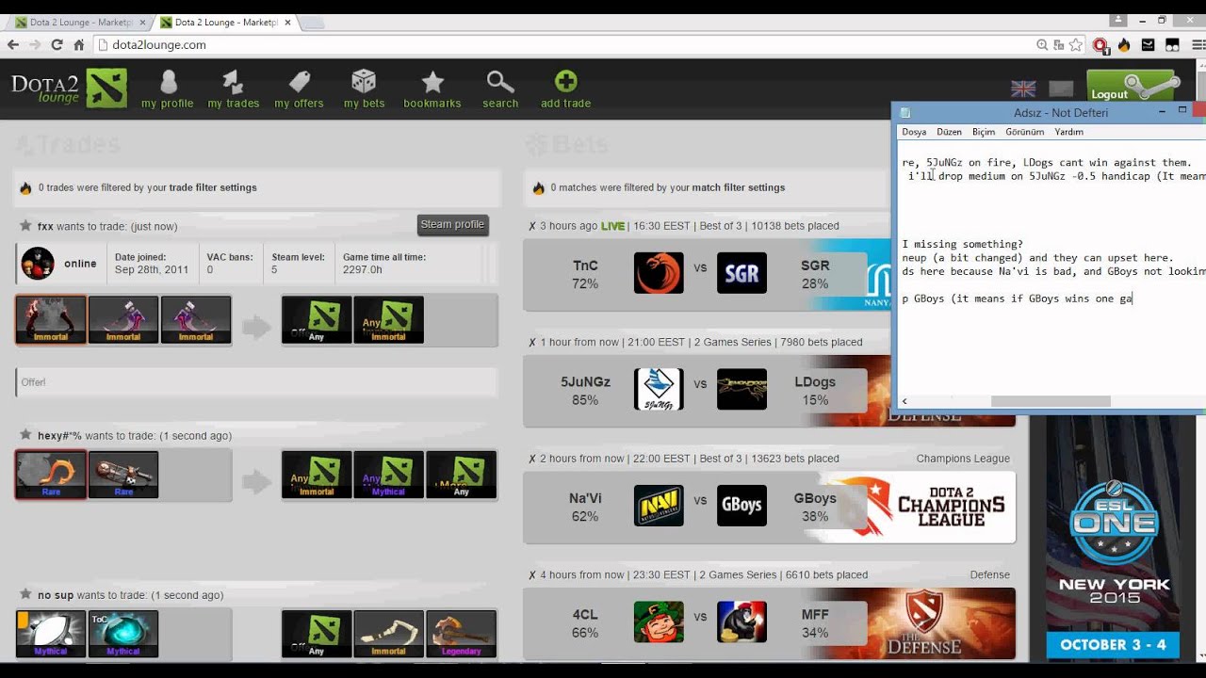Screen dimensions: 1206x678
Task: Open the Steam profile button for fxx
Action: pyautogui.click(x=452, y=224)
